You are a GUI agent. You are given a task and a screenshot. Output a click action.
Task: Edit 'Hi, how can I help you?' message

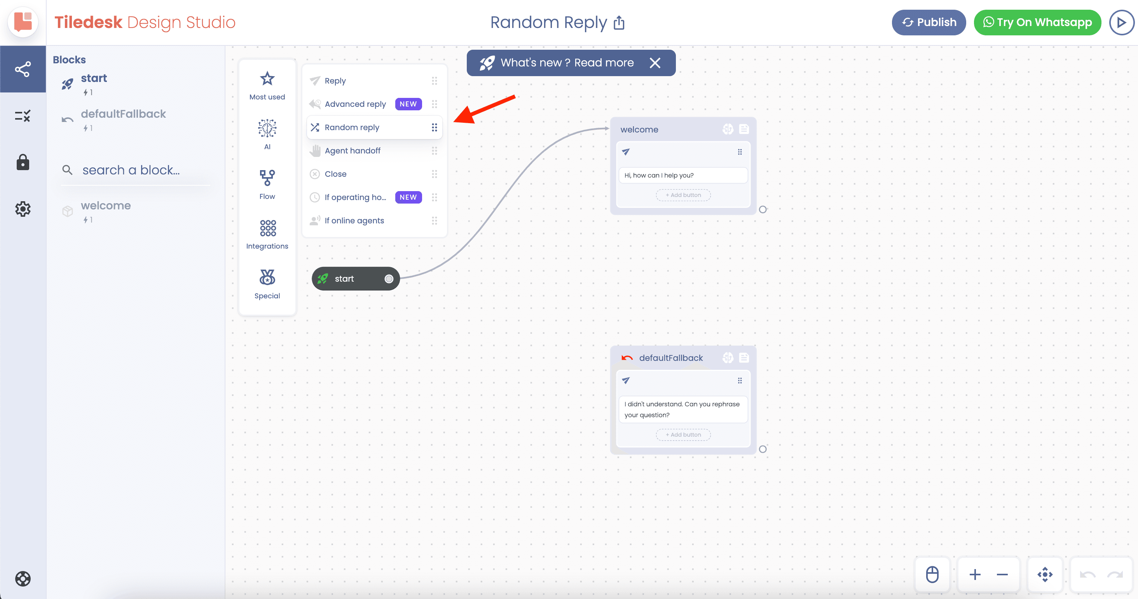(x=683, y=175)
